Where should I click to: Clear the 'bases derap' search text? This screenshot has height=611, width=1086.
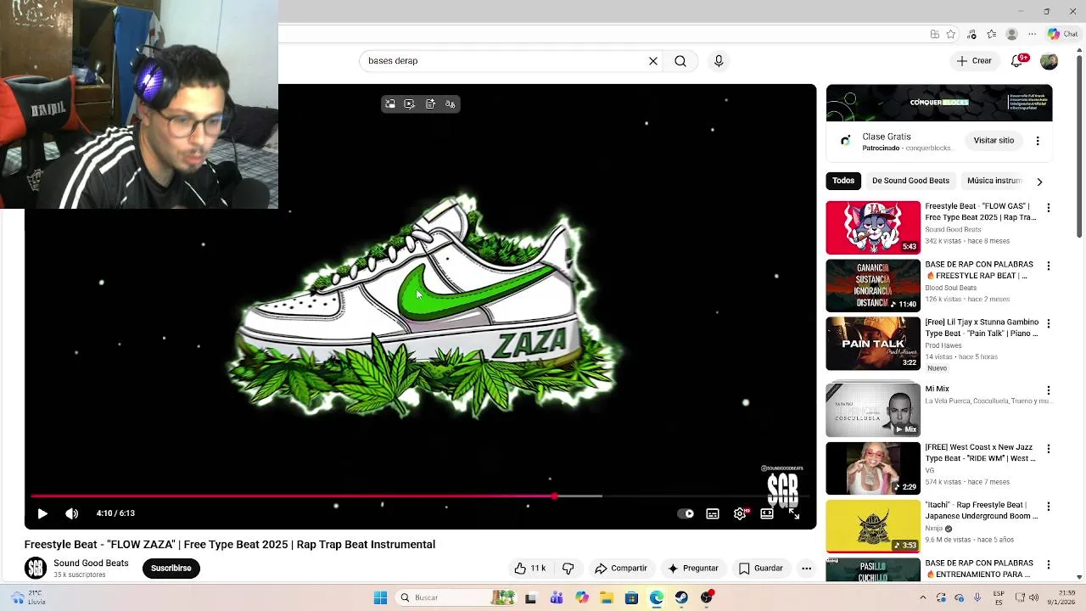click(x=653, y=61)
